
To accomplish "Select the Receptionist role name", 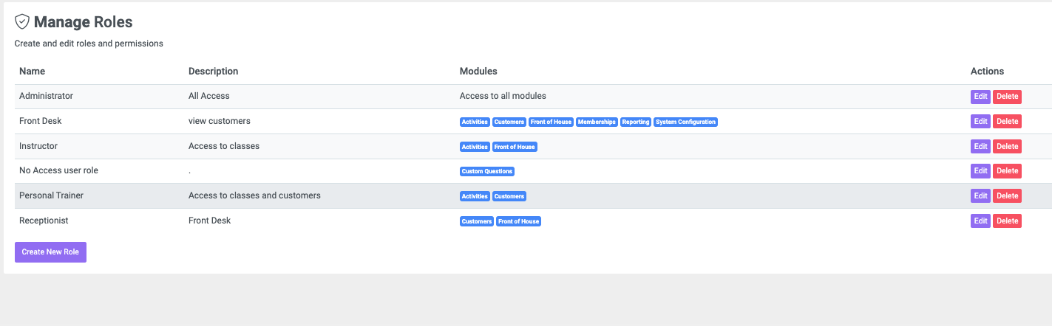I will point(44,221).
